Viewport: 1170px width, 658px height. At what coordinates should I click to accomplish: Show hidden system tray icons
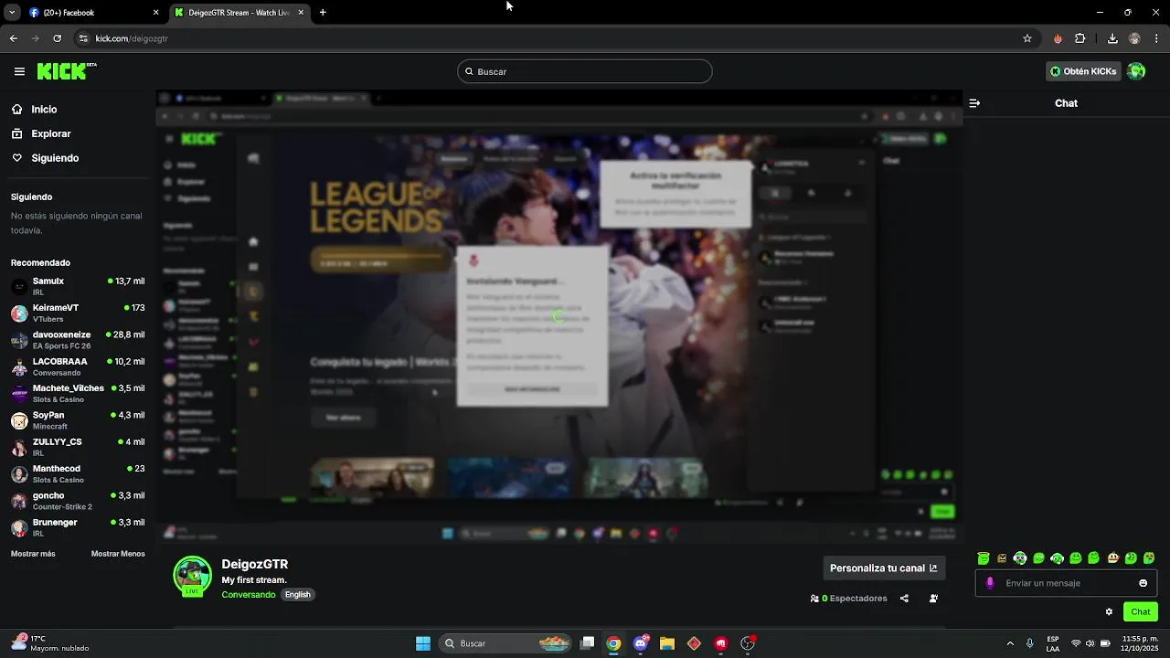[1010, 643]
